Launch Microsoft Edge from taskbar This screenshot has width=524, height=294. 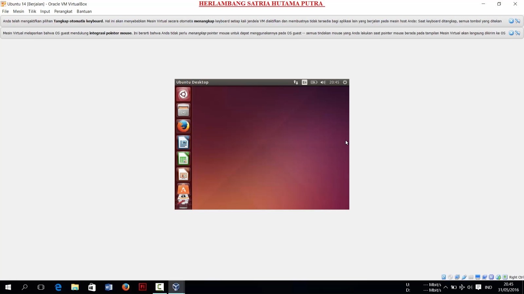(58, 287)
